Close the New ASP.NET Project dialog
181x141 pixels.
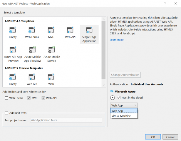coord(175,4)
